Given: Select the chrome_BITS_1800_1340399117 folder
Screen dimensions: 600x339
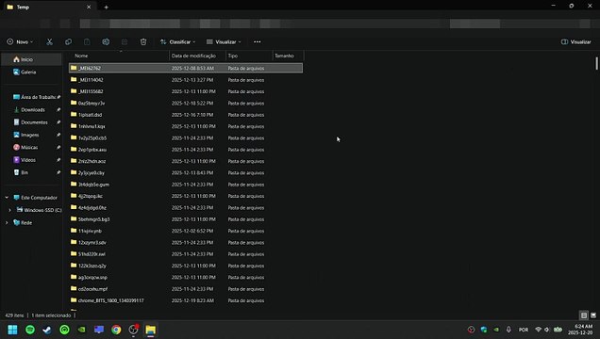Looking at the screenshot, I should coord(186,300).
